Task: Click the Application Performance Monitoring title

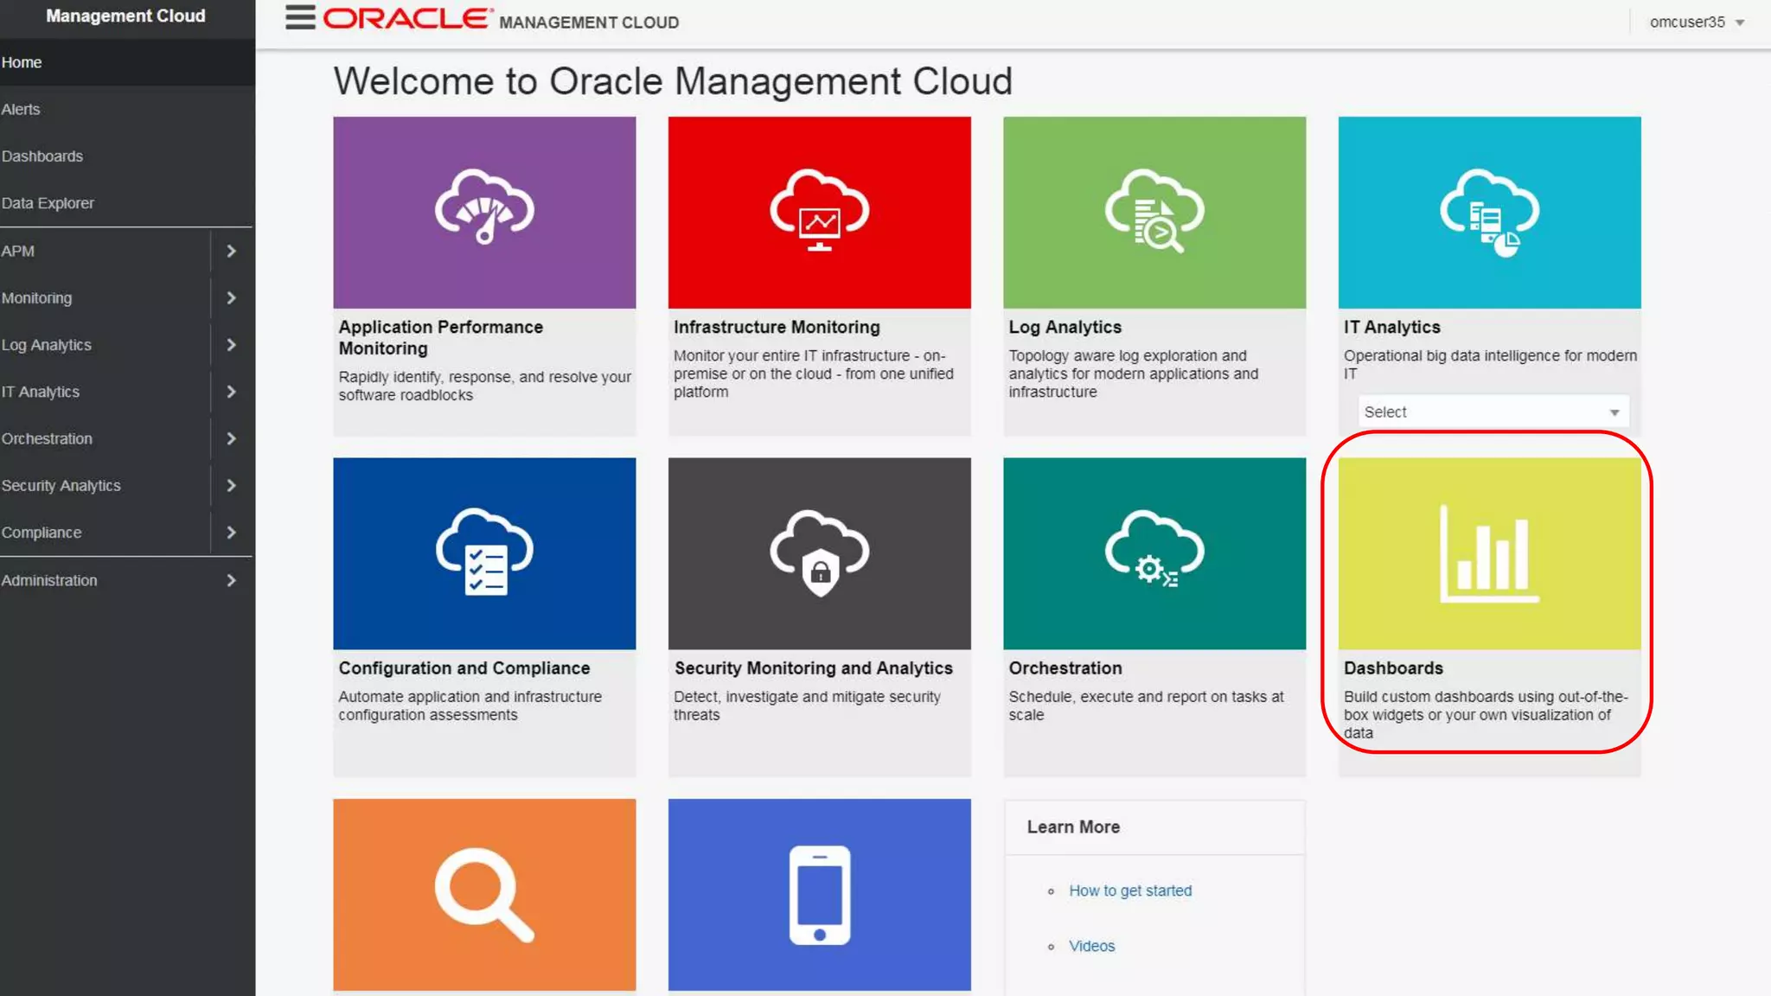Action: coord(441,337)
